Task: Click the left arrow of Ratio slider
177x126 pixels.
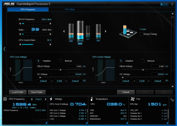Action: (20, 34)
